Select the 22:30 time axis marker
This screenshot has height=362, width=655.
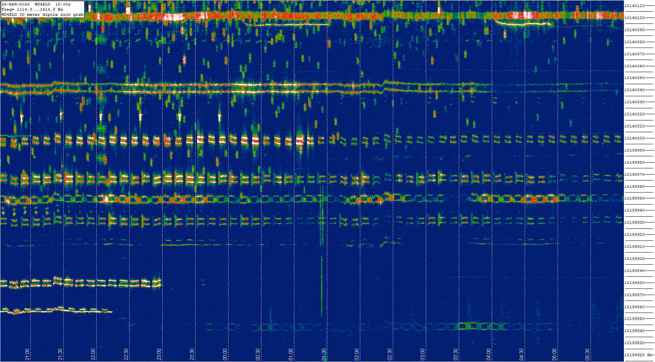click(126, 354)
